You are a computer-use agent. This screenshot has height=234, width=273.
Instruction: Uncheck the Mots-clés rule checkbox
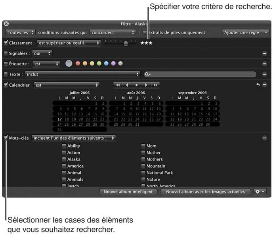(x=6, y=138)
